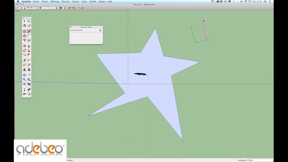Pick the Text label tool
This screenshot has height=162, width=288.
(29, 65)
